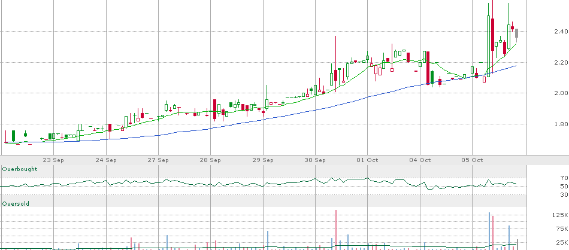Click the 25K volume axis label
Viewport: 569px width, 250px height.
coord(563,242)
